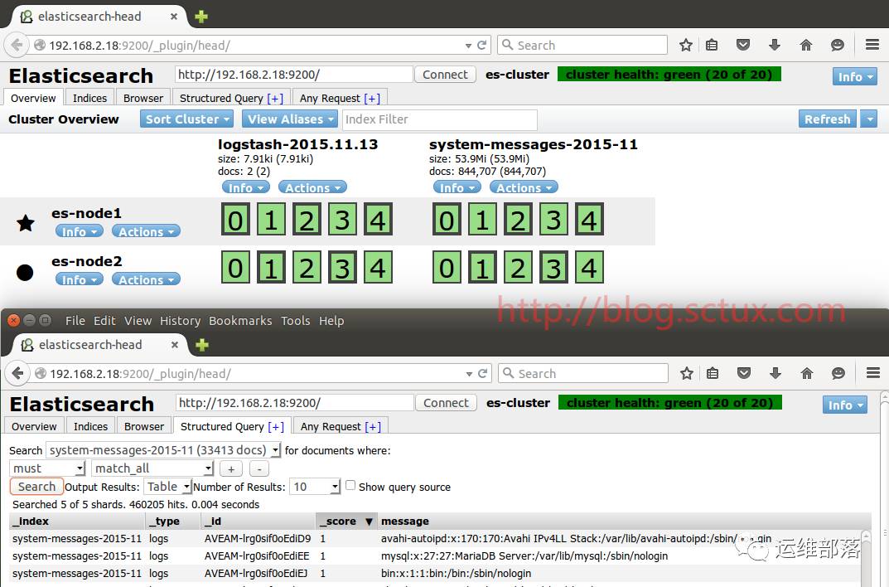Bookmark page with star icon in bottom window
The width and height of the screenshot is (889, 587).
click(687, 373)
